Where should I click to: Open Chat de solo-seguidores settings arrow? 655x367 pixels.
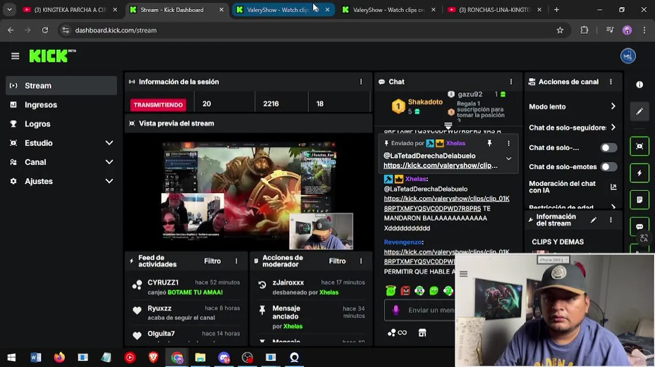613,127
